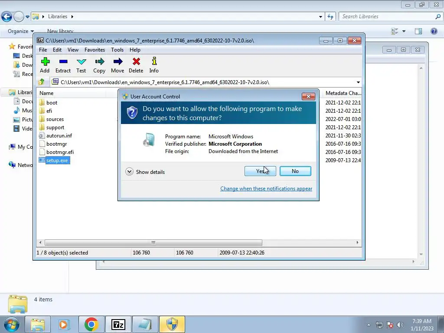Click the network tray icon
Viewport: 444px width, 333px height.
pyautogui.click(x=379, y=325)
